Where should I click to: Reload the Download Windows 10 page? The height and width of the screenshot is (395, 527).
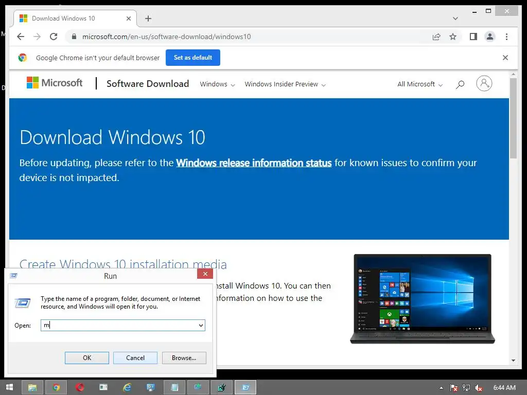[54, 37]
